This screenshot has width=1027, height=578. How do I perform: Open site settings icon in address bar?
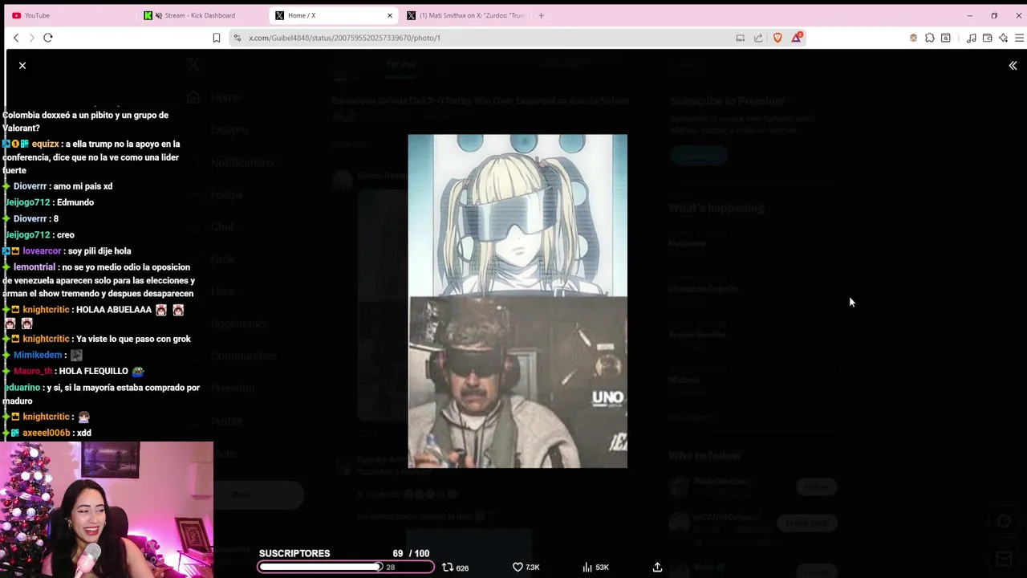point(237,38)
